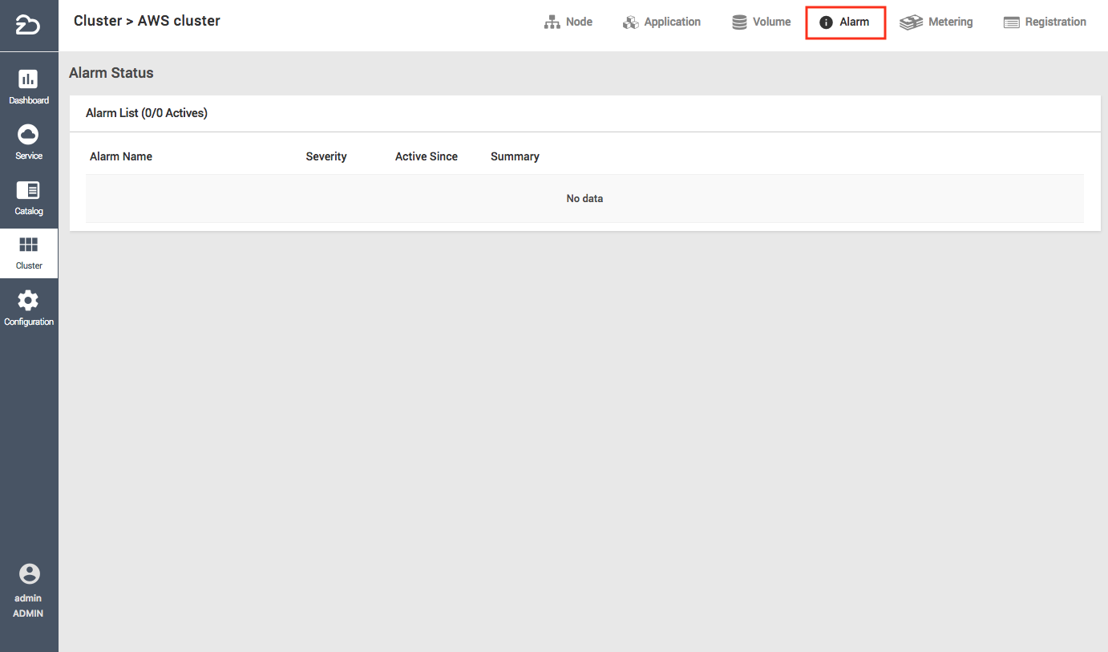
Task: Go to the Registration tab
Action: (1045, 22)
